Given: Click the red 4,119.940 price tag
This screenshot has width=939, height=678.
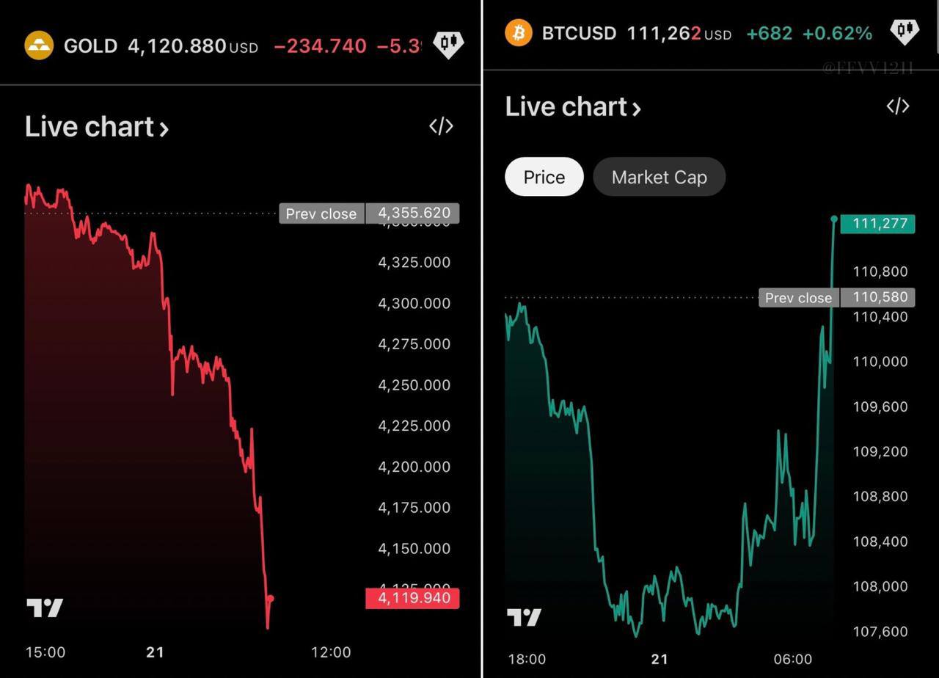Looking at the screenshot, I should [412, 598].
